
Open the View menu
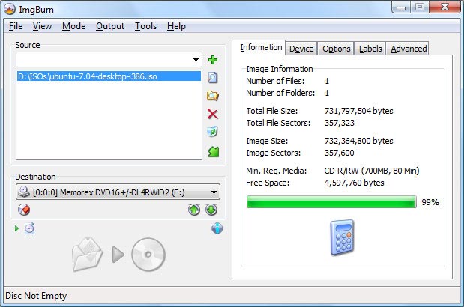click(x=42, y=26)
